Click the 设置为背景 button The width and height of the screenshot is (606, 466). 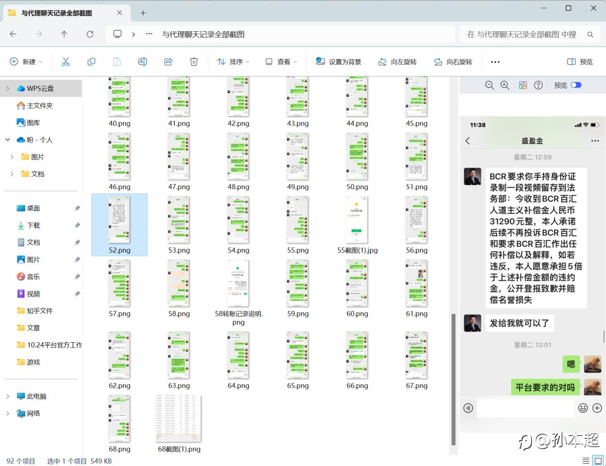(339, 62)
